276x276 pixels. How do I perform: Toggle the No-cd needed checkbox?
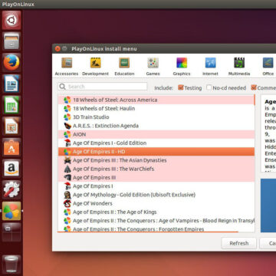click(209, 87)
